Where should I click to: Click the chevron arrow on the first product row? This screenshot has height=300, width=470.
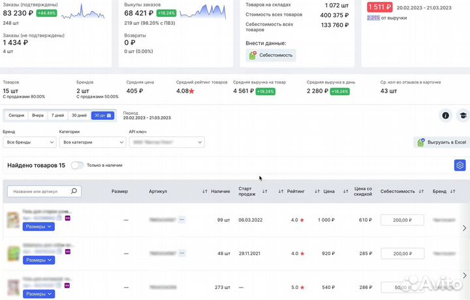click(464, 228)
